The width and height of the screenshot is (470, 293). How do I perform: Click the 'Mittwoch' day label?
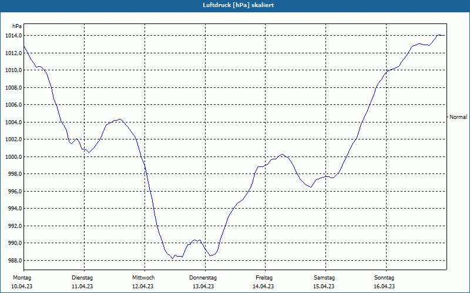[x=143, y=278]
